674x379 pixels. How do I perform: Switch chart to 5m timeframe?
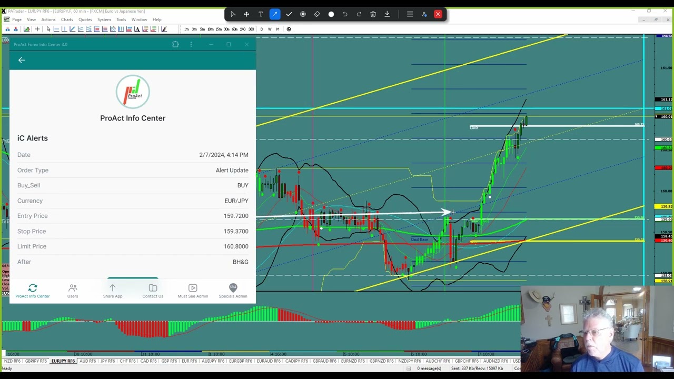202,29
